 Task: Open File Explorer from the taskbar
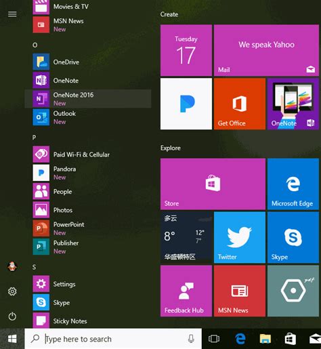coord(265,339)
